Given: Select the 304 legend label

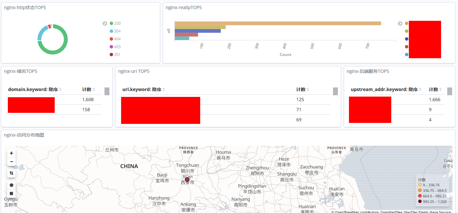Looking at the screenshot, I should pos(117,31).
